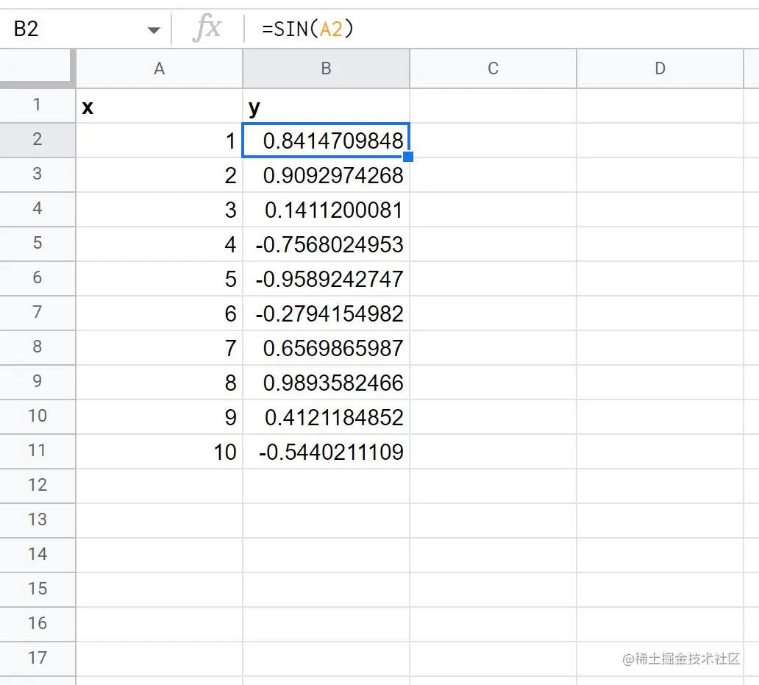Click cell containing -0.7568024953
The height and width of the screenshot is (685, 759).
327,244
